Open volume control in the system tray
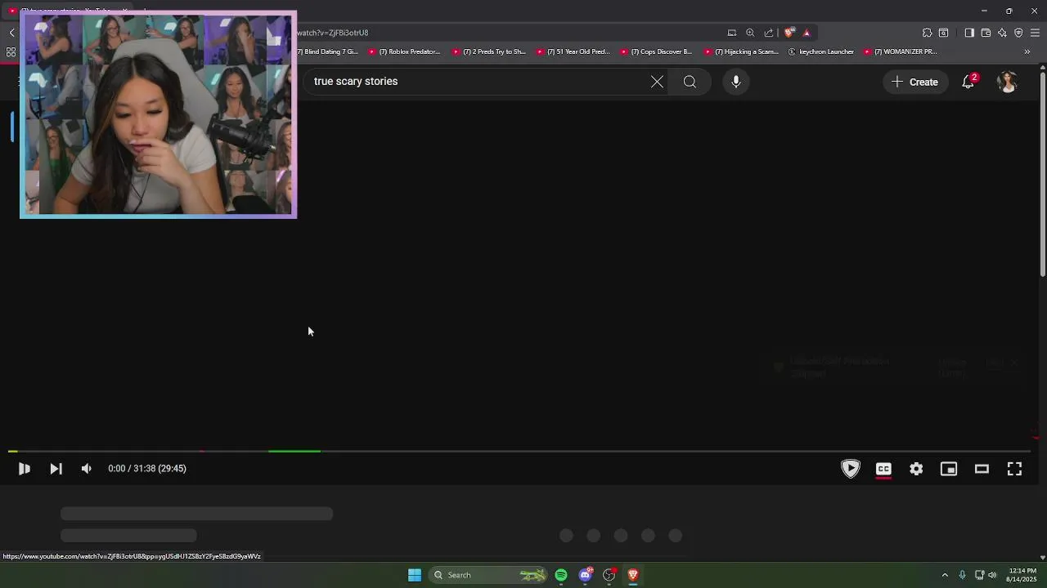The height and width of the screenshot is (588, 1047). pyautogui.click(x=993, y=575)
